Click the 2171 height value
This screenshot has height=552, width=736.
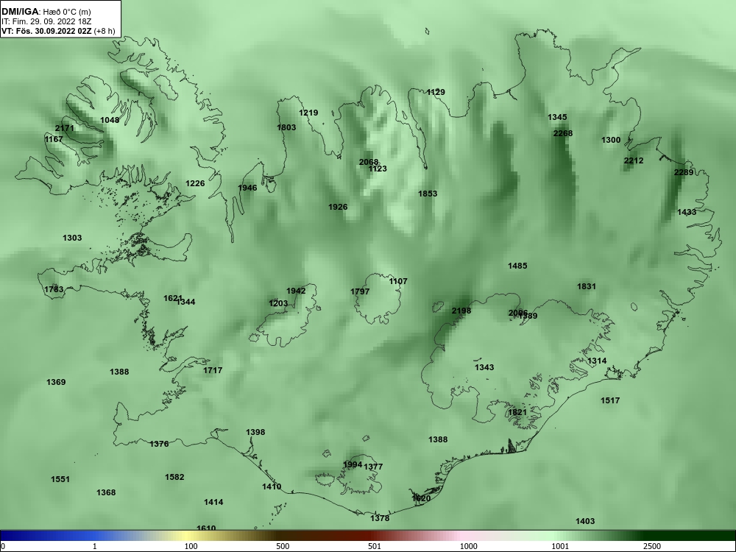tap(64, 128)
